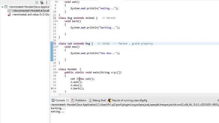This screenshot has height=123, width=219.
Task: Click the 'd.eat();' statement
Action: click(x=76, y=82)
